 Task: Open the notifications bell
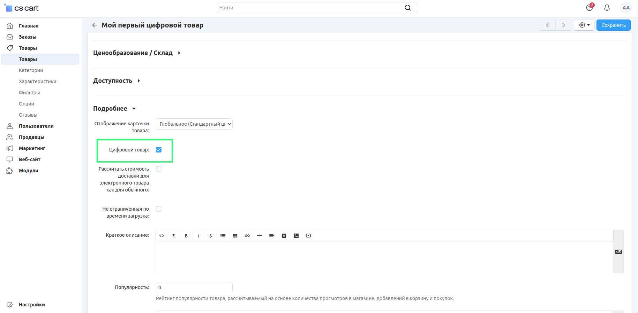click(607, 8)
